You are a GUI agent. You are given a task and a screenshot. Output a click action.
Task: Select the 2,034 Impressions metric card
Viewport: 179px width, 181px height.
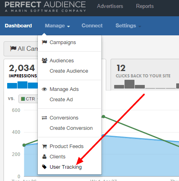pos(21,75)
